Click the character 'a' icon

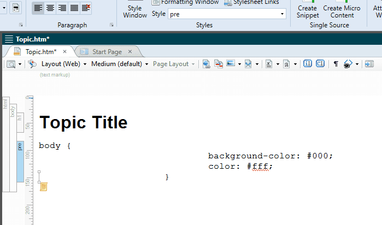tap(286, 64)
